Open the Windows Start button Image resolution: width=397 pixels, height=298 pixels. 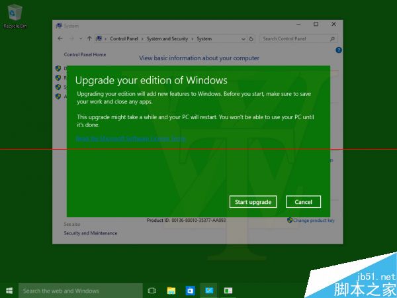pyautogui.click(x=9, y=291)
